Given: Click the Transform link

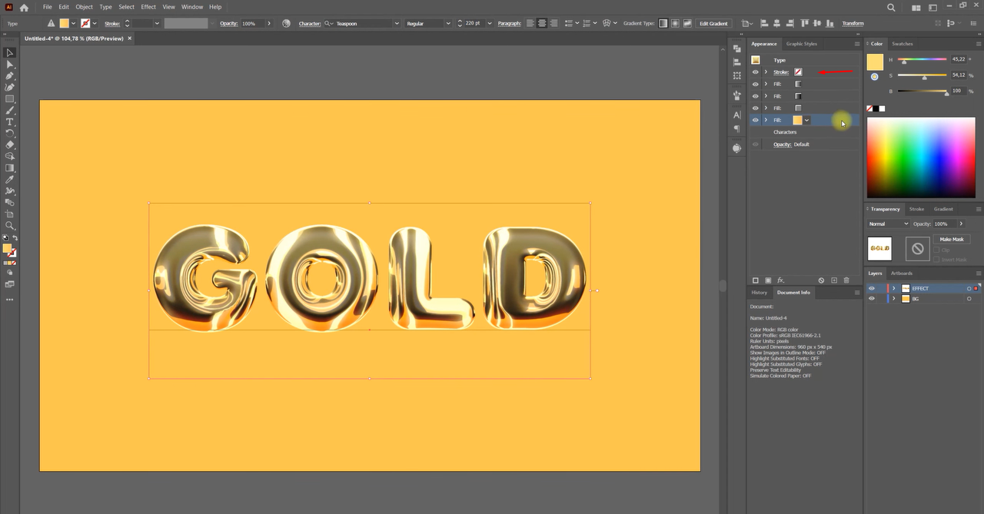Looking at the screenshot, I should pos(853,23).
